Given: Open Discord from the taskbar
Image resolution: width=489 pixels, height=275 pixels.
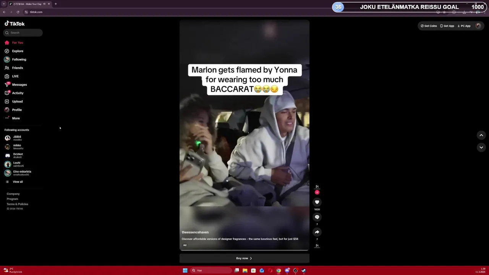Looking at the screenshot, I should (x=287, y=270).
